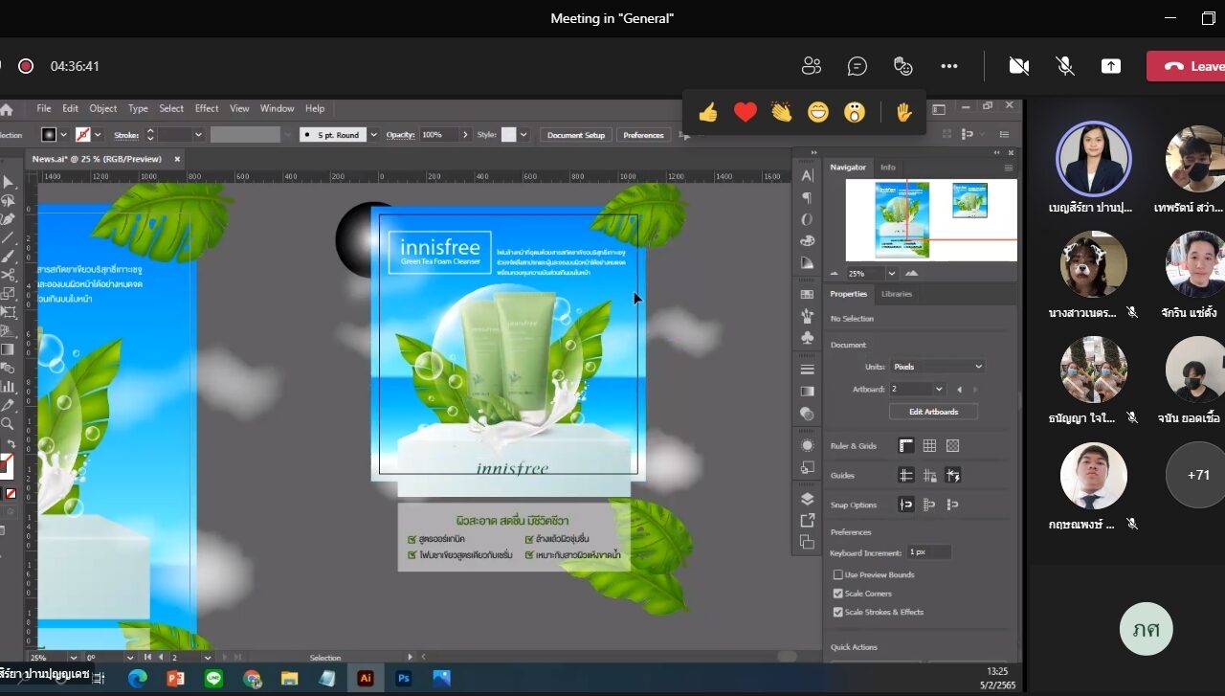Screen dimensions: 1225x696
Task: Open the Units dropdown
Action: coord(937,367)
